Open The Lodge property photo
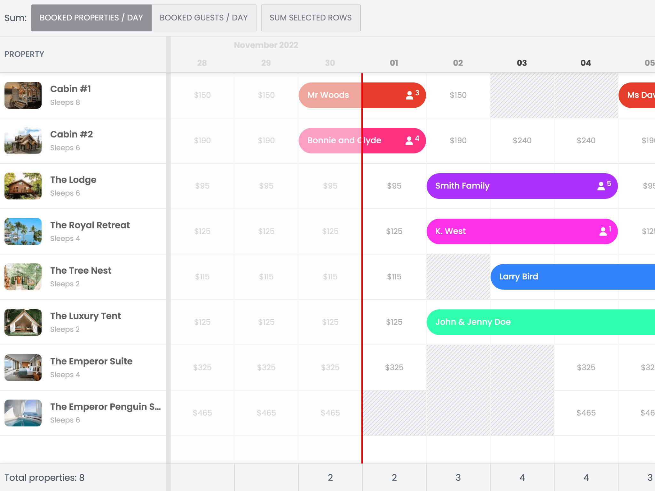The width and height of the screenshot is (655, 491). click(22, 186)
